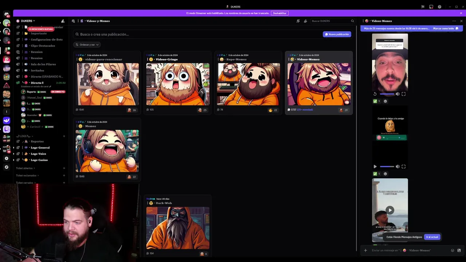Open Ordenar y ver dropdown
This screenshot has height=262, width=466.
click(x=87, y=45)
